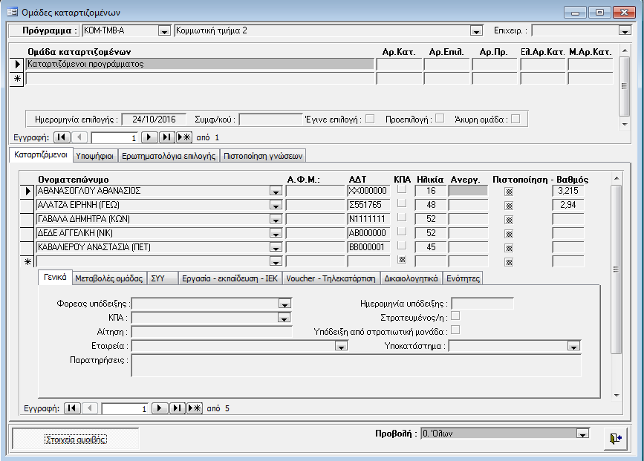This screenshot has width=644, height=461.
Task: Open the Δικαιολογητικά tab
Action: pos(412,278)
